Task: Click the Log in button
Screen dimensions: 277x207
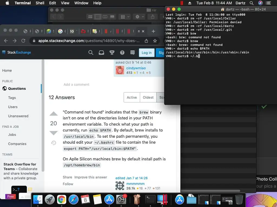Action: pos(147,53)
